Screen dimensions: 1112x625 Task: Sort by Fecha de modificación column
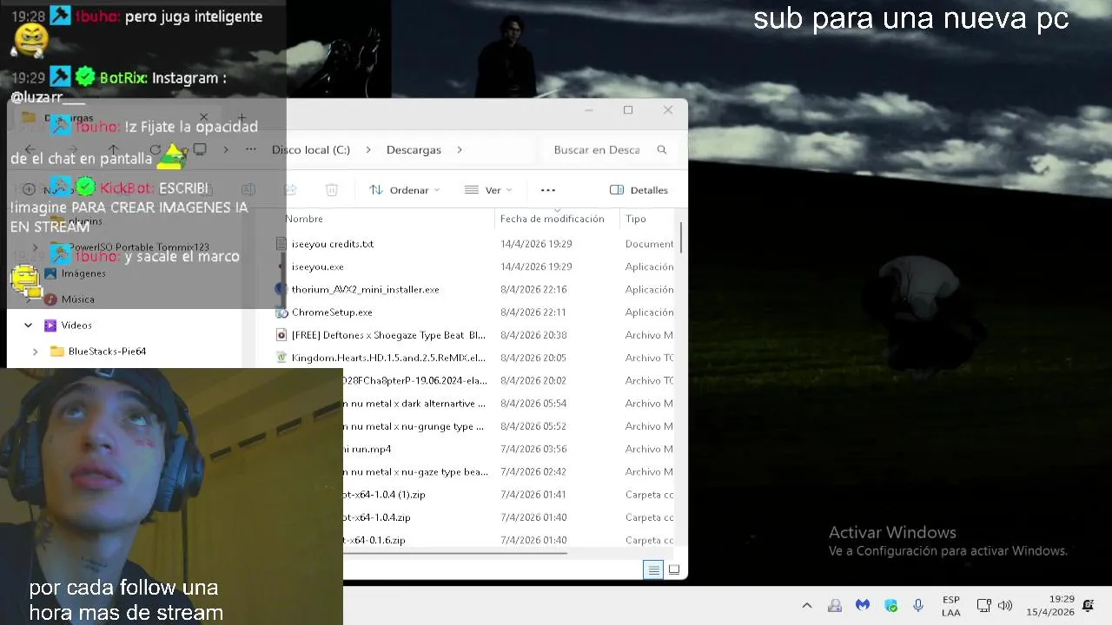552,219
